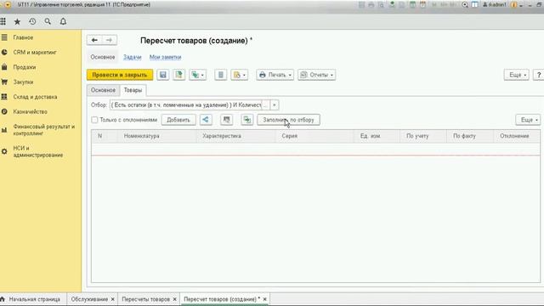The width and height of the screenshot is (544, 306).
Task: Click the Закупки cart icon
Action: click(4, 82)
